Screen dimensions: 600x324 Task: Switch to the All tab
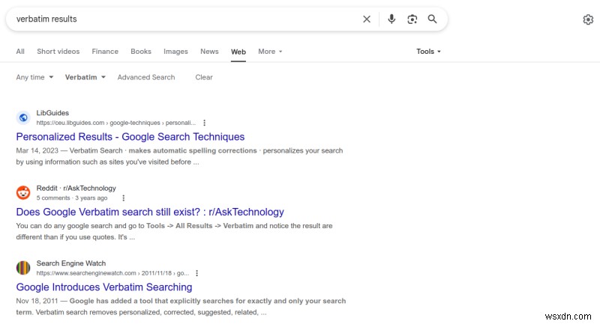point(20,52)
